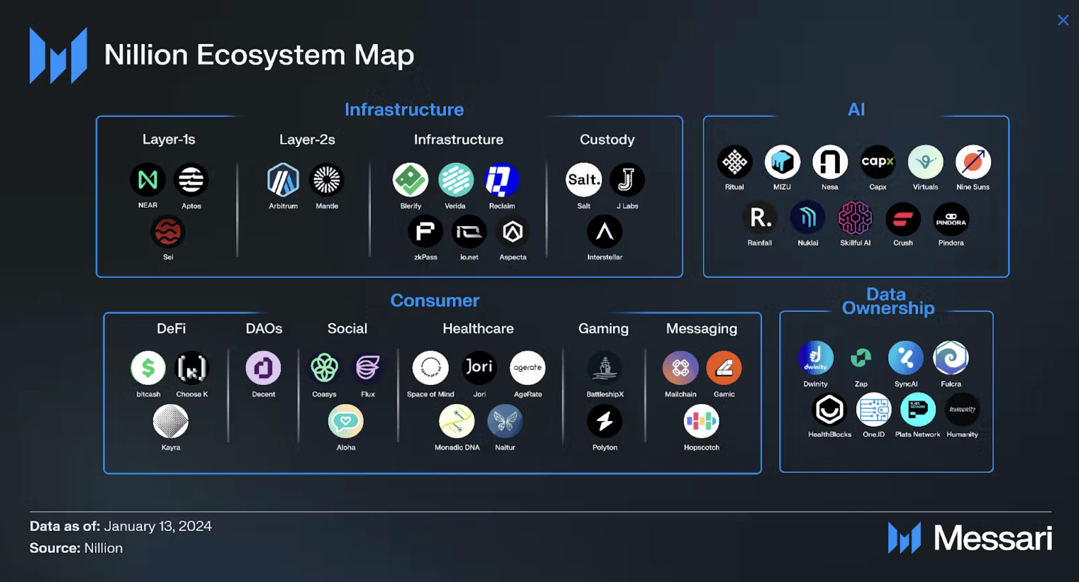Click the HealthBlocks logo icon
The width and height of the screenshot is (1079, 582).
[830, 409]
